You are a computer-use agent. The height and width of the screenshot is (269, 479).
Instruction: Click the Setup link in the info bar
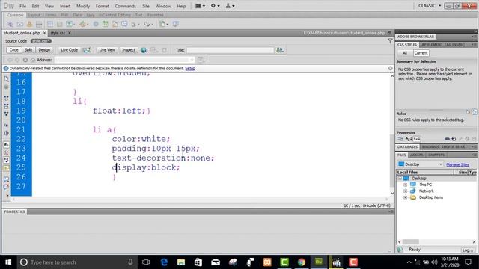pyautogui.click(x=190, y=68)
